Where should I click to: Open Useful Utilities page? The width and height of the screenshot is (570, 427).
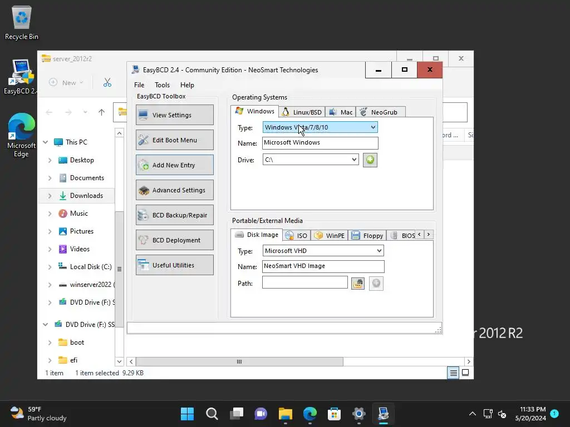pyautogui.click(x=174, y=265)
